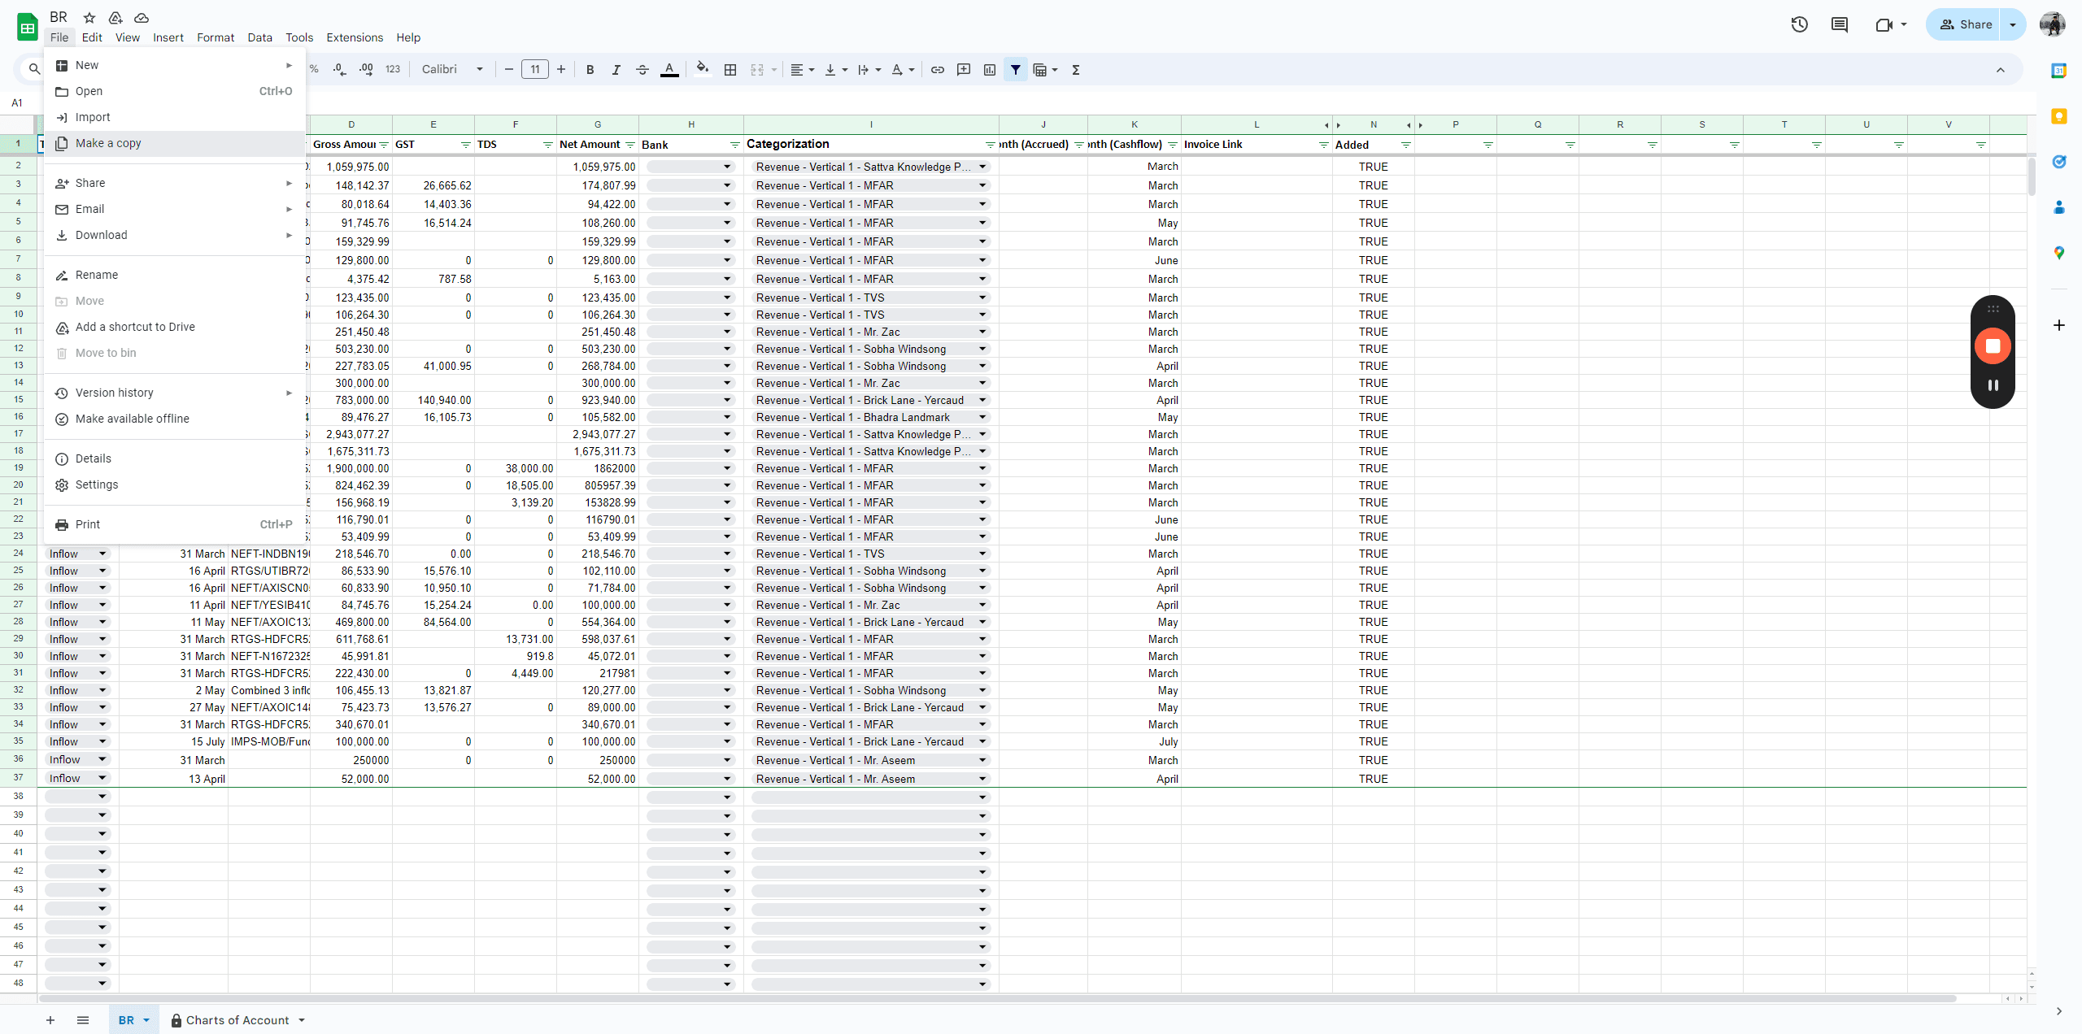
Task: Add a new sheet
Action: click(50, 1020)
